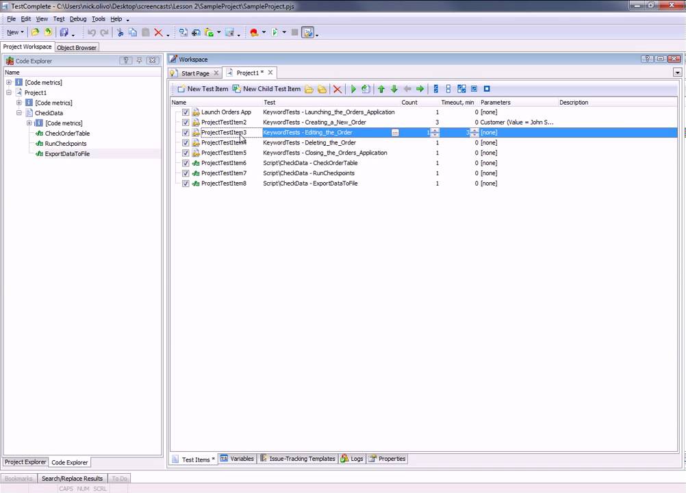Image resolution: width=686 pixels, height=493 pixels.
Task: Uncheck the ProjectTestItem3 checkbox
Action: (x=186, y=133)
